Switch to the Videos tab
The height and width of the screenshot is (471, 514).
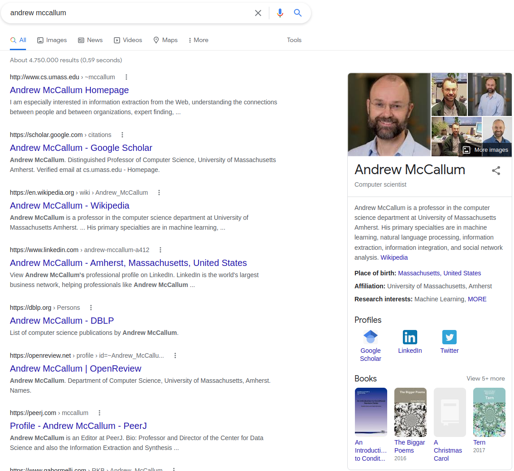point(128,40)
